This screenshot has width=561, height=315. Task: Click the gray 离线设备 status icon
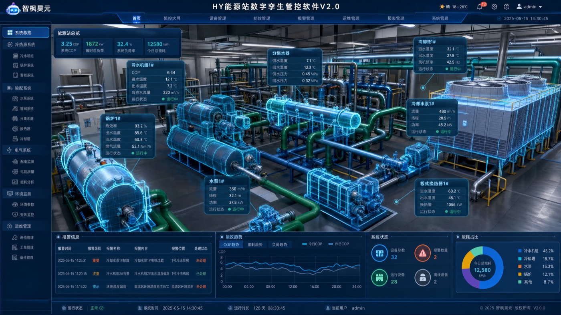[x=422, y=278]
